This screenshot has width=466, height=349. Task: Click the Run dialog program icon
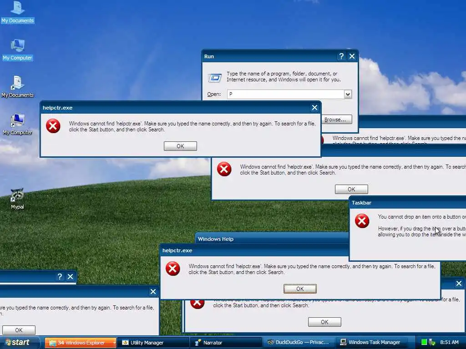[x=215, y=78]
